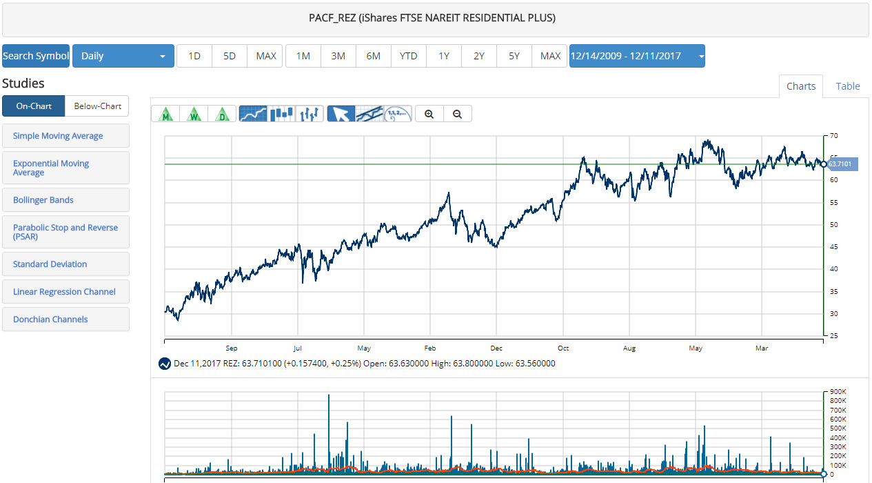Set chart range to 1Y
872x483 pixels.
444,56
